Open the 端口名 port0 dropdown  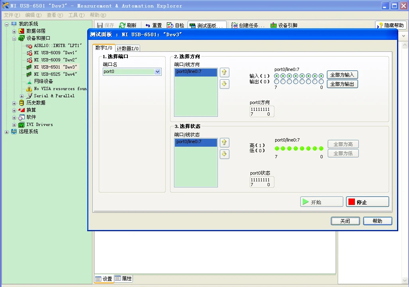pyautogui.click(x=157, y=72)
